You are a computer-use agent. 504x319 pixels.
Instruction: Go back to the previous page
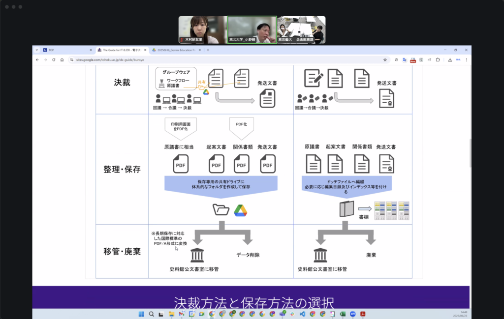pyautogui.click(x=37, y=59)
